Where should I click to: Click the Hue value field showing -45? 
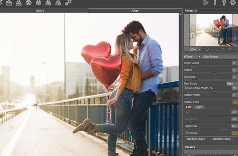coord(235,112)
